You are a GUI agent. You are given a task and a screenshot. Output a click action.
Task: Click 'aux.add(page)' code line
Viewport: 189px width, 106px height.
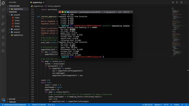point(58,73)
